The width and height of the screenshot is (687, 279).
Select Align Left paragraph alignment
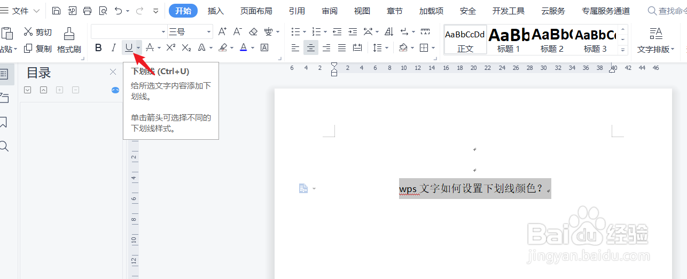(x=295, y=47)
